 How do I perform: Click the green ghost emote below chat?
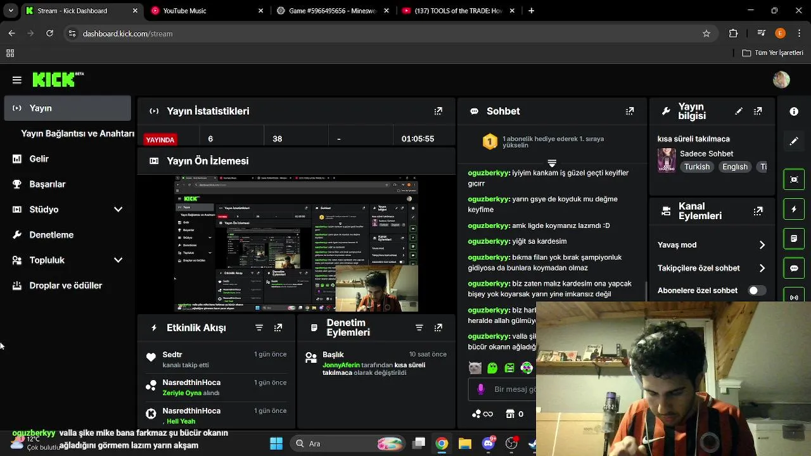coord(492,367)
